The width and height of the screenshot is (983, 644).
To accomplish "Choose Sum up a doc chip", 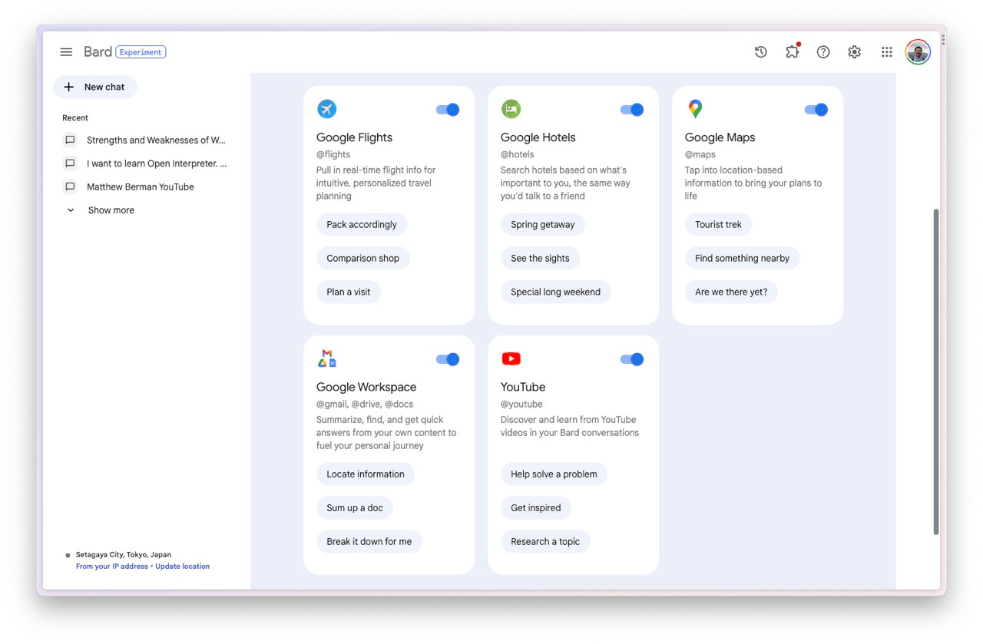I will point(355,508).
